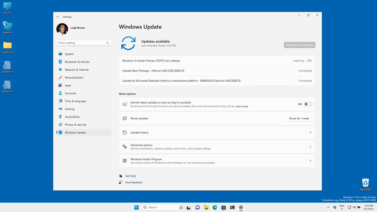Open Microsoft Edge from taskbar

(215, 207)
